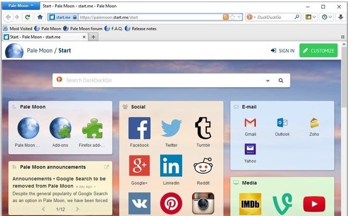Open the Pinterest shortcut
This screenshot has height=216, width=348.
(171, 203)
